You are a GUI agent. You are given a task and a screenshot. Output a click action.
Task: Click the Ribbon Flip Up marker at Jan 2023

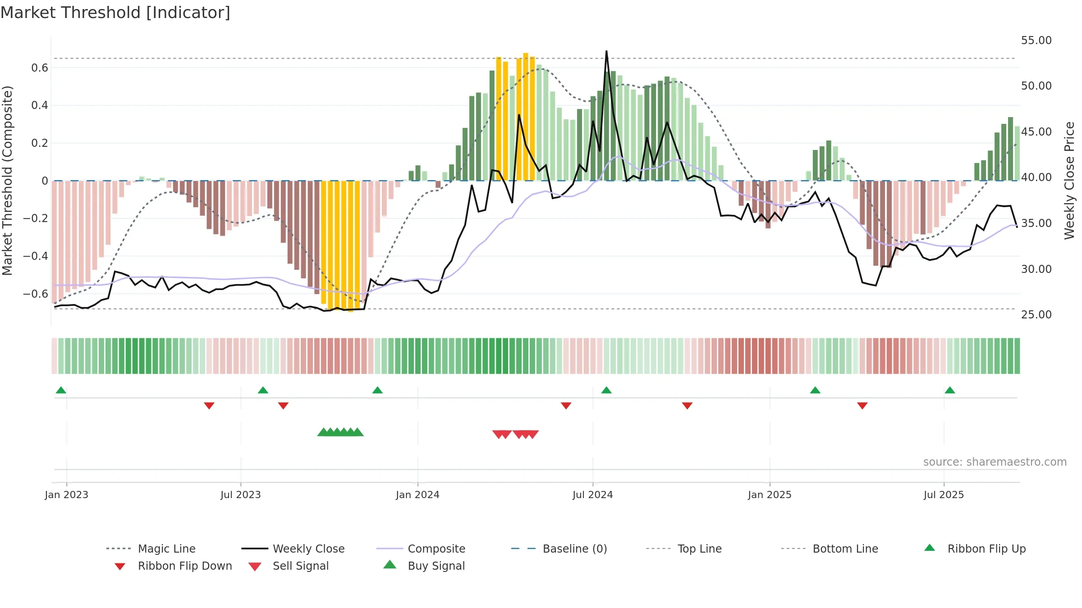61,390
